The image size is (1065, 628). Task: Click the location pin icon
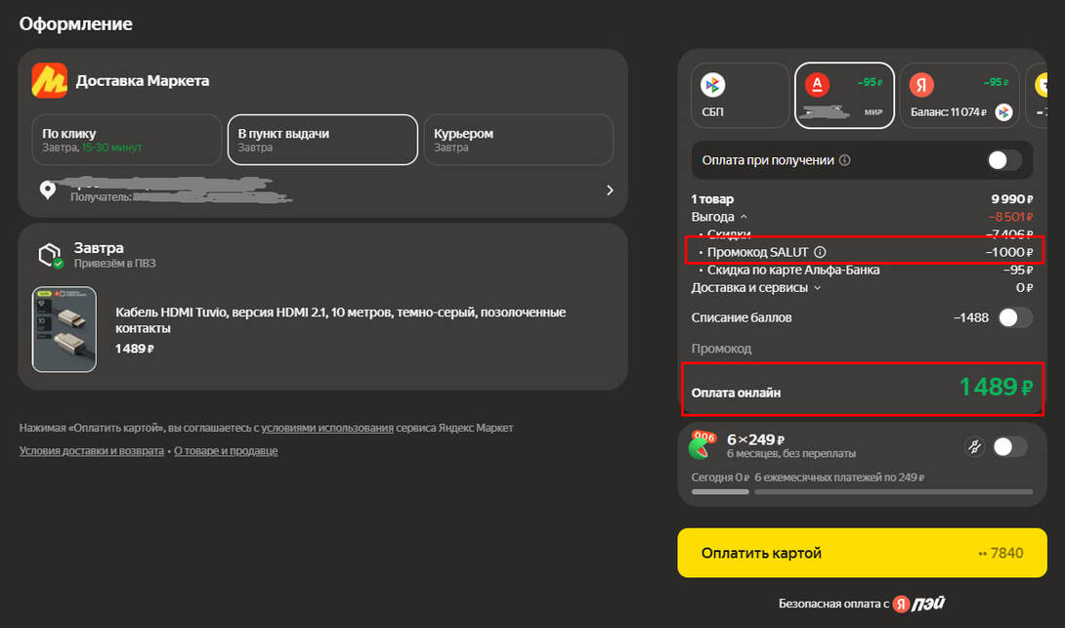(47, 189)
